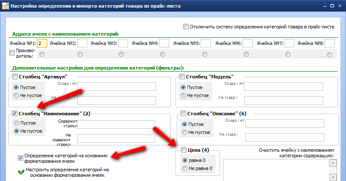Screen dimensions: 346x181
Task: Click lower text field in Описание group
Action: [285, 137]
